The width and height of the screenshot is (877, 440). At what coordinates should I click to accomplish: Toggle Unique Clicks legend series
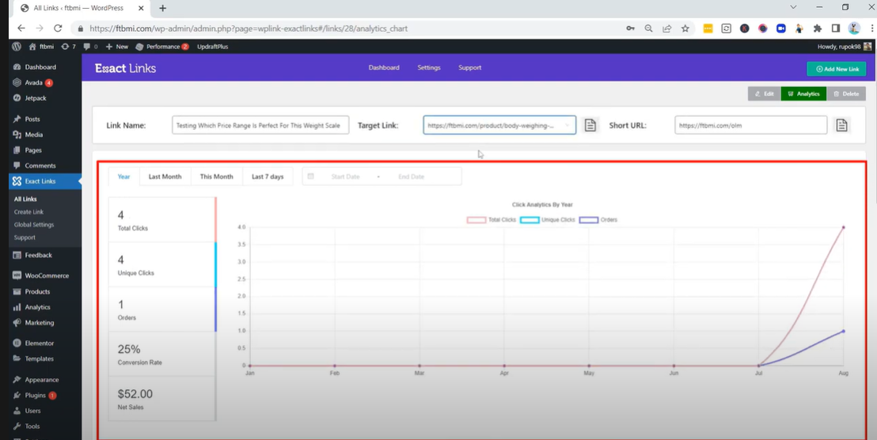(547, 220)
